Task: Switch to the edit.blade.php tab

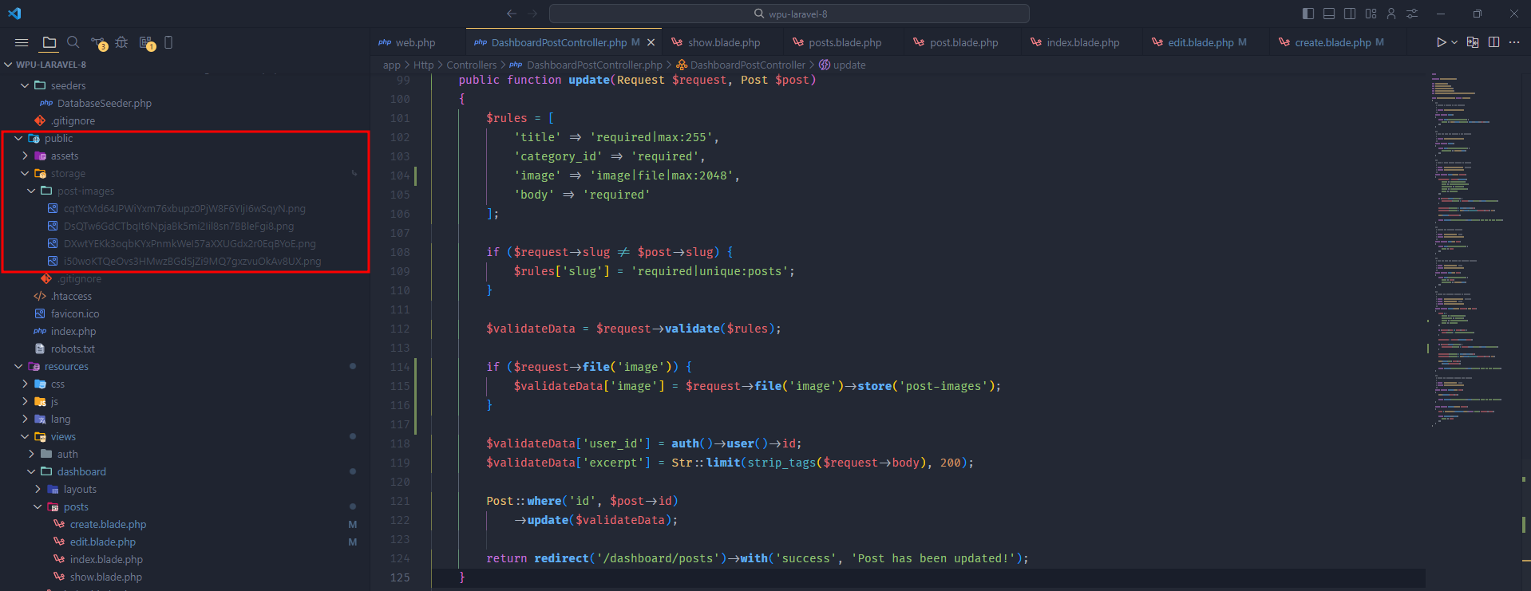Action: 1200,43
